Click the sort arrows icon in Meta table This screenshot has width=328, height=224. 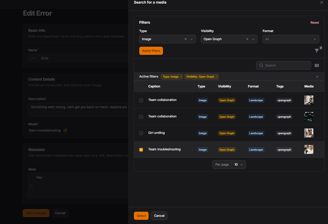[x=31, y=186]
